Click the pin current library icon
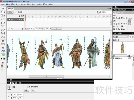Image resolution: width=134 pixels, height=100 pixels. (130, 37)
